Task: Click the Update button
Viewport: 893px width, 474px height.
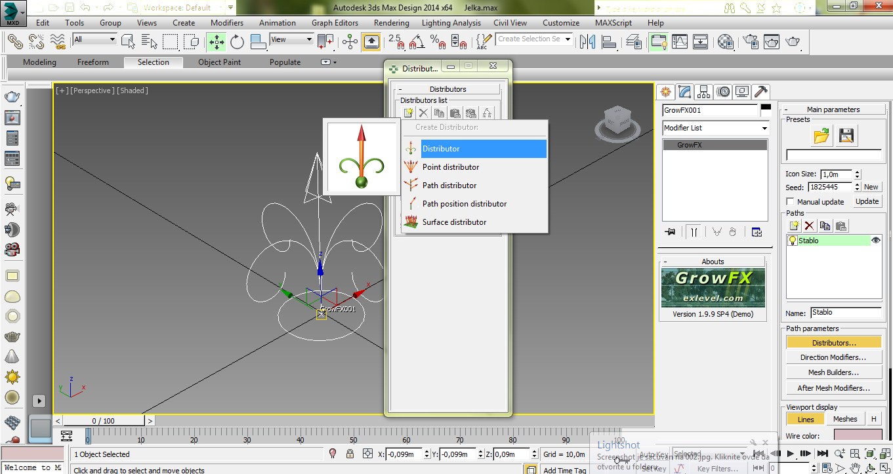Action: coord(867,201)
